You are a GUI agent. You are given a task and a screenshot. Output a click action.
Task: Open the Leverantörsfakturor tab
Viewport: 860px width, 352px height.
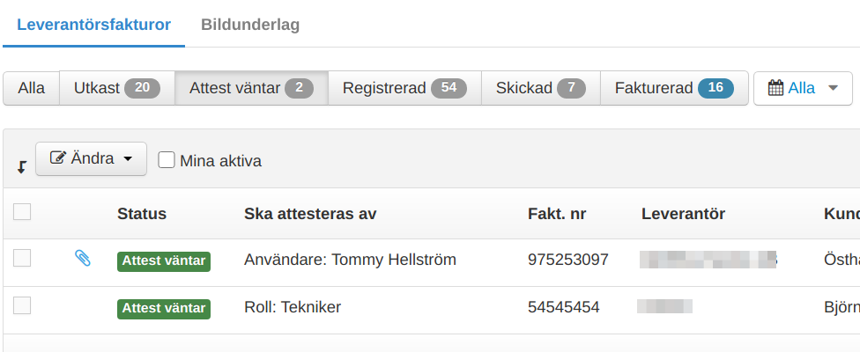[x=93, y=25]
